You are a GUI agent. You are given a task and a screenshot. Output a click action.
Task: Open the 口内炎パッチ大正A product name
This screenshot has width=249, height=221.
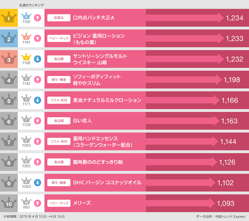(94, 18)
